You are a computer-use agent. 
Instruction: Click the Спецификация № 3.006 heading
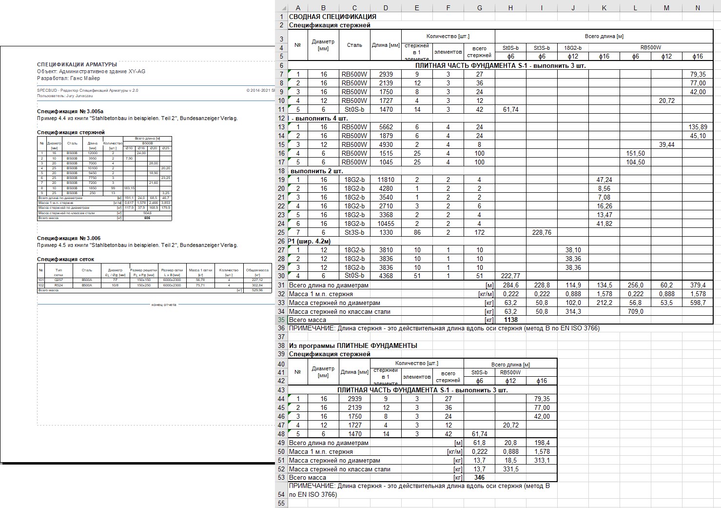tap(69, 239)
